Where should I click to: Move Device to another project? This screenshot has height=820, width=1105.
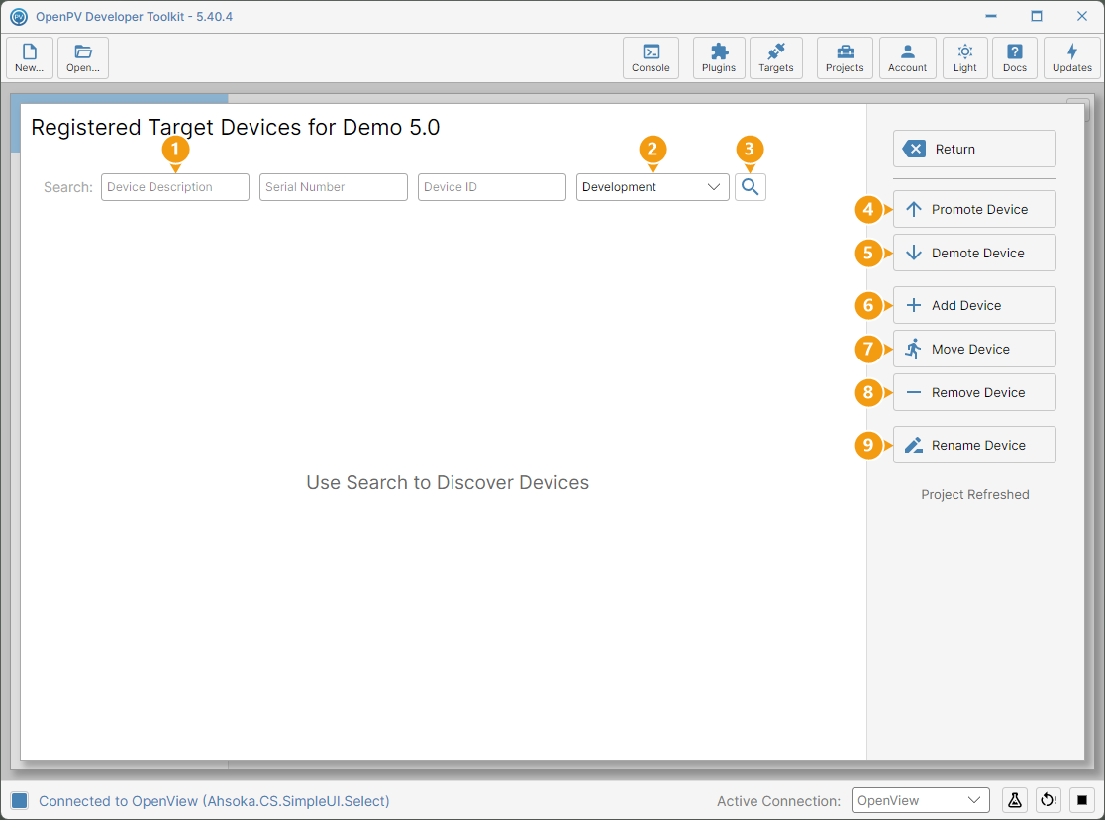tap(974, 349)
